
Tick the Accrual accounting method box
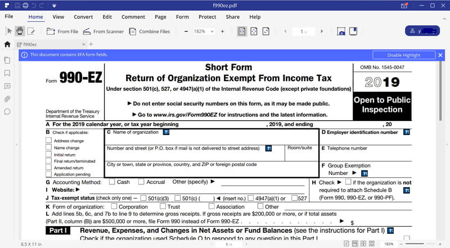point(141,182)
